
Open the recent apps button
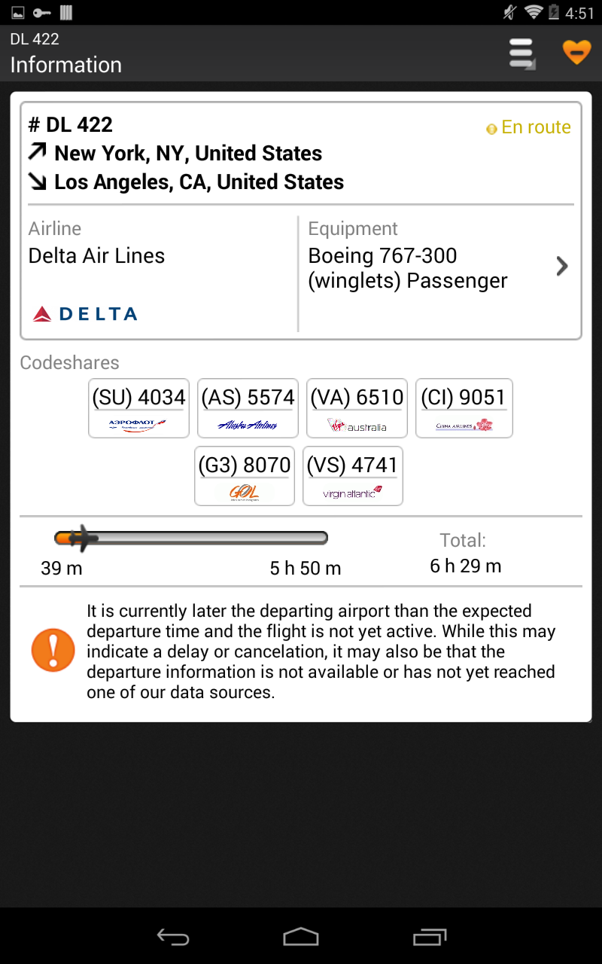click(x=430, y=936)
